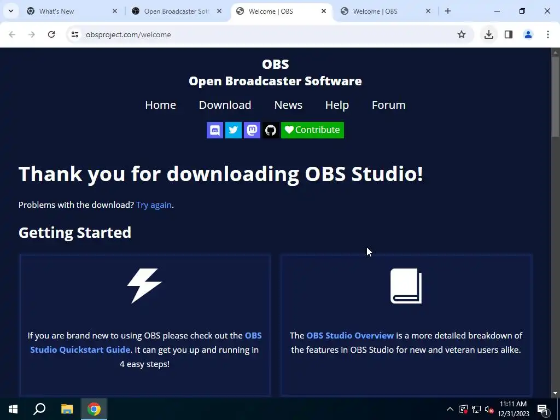Click the Try again download link
This screenshot has width=560, height=420.
point(154,205)
